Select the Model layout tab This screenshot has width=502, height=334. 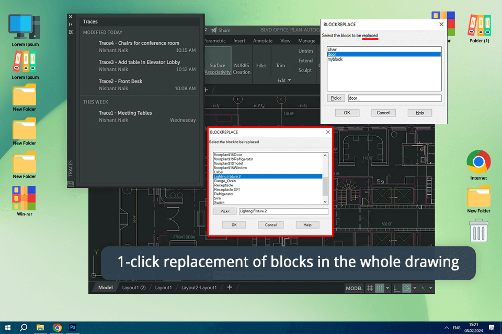(x=105, y=288)
